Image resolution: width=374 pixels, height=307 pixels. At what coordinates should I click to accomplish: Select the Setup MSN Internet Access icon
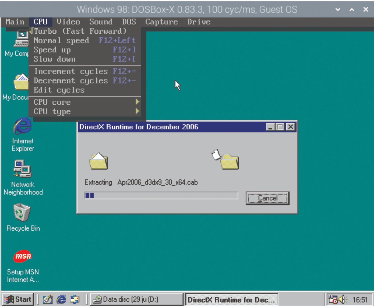click(23, 266)
